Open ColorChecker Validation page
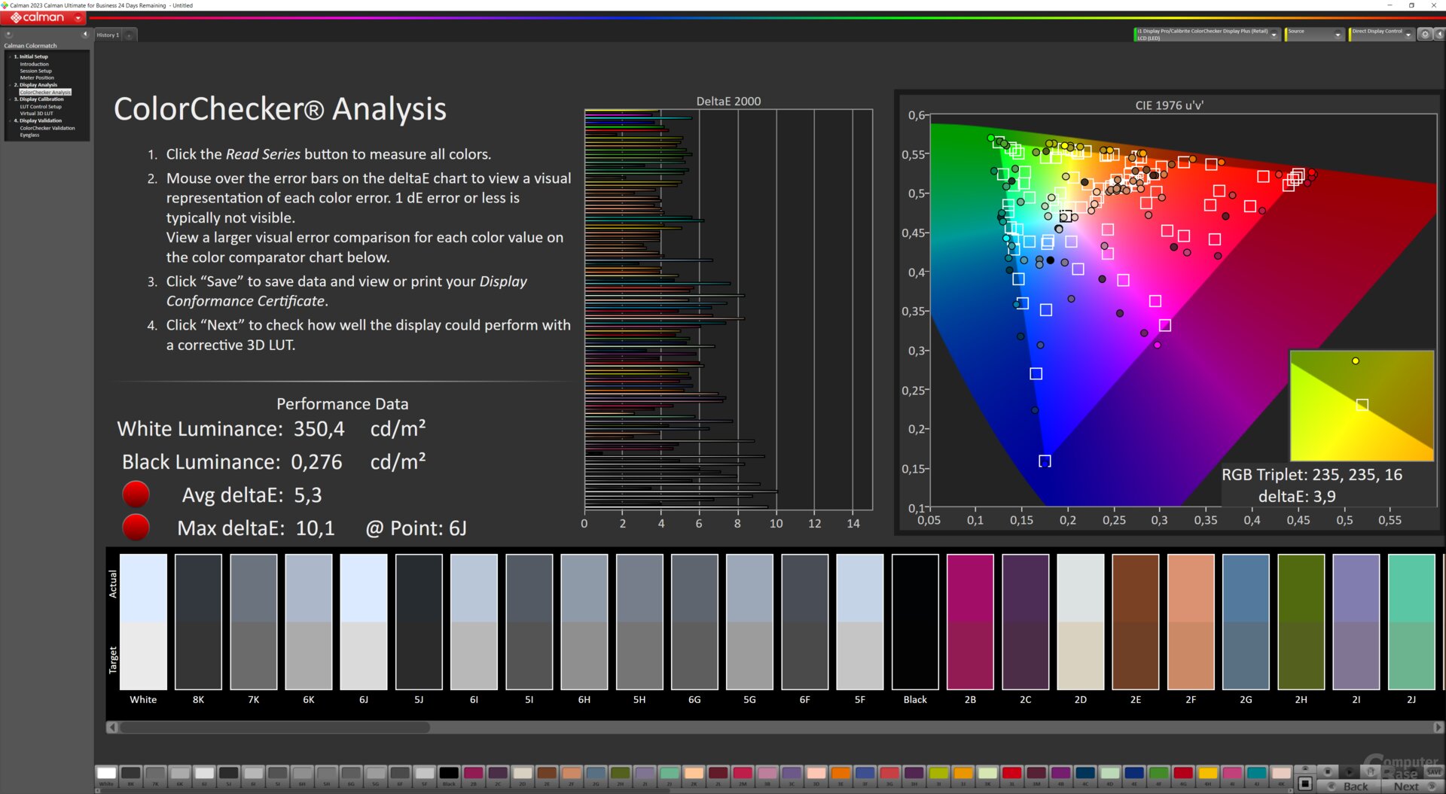Screen dimensions: 1446x794 [x=47, y=128]
